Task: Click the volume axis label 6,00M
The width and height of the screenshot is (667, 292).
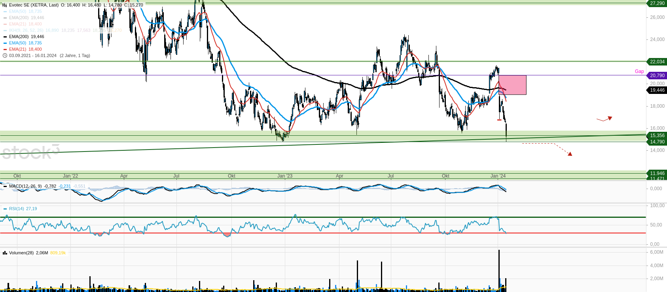Action: (657, 252)
